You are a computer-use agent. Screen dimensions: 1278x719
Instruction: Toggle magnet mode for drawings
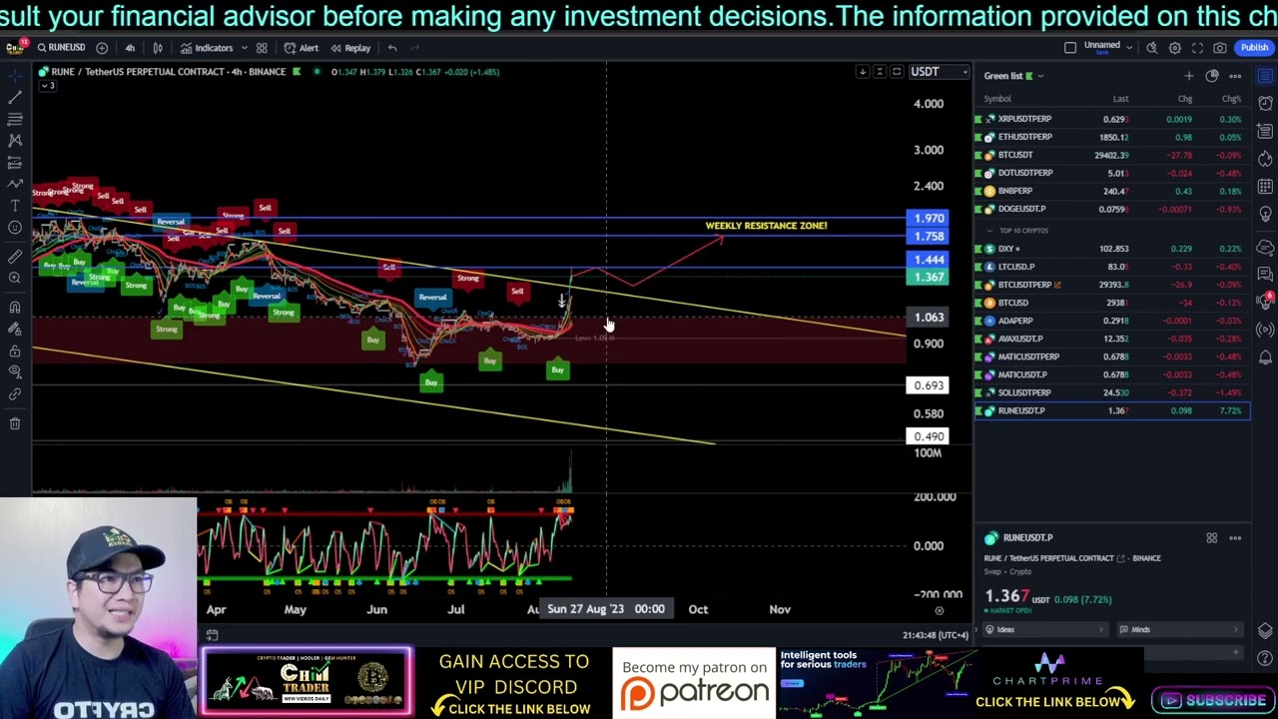click(x=15, y=308)
